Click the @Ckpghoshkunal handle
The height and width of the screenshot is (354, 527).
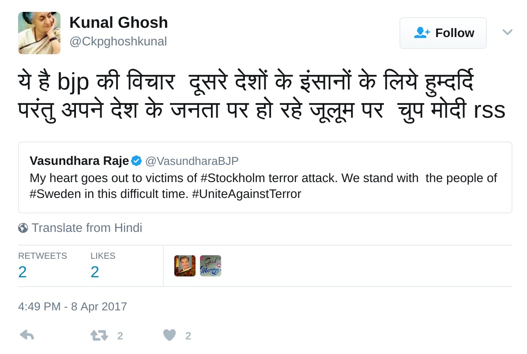(x=118, y=41)
